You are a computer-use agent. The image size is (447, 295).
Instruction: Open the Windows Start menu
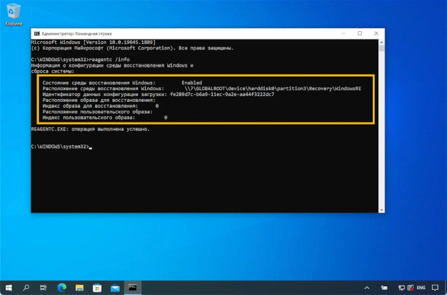pos(8,287)
